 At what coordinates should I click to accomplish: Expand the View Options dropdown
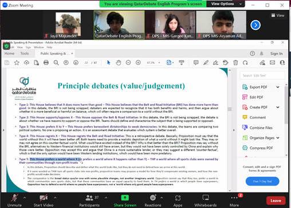coord(226,4)
